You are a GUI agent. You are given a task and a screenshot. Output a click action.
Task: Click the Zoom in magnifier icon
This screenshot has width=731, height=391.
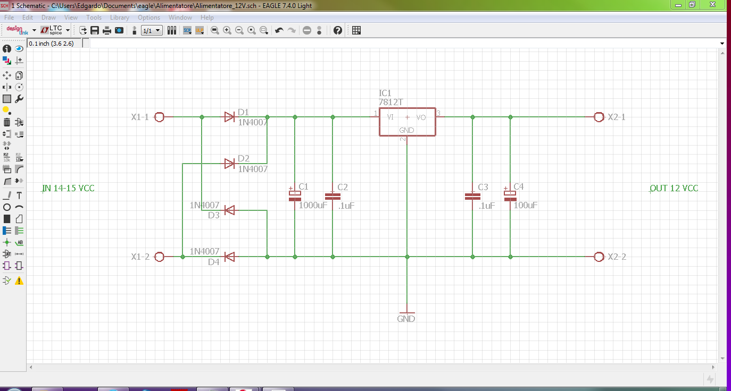(x=227, y=30)
